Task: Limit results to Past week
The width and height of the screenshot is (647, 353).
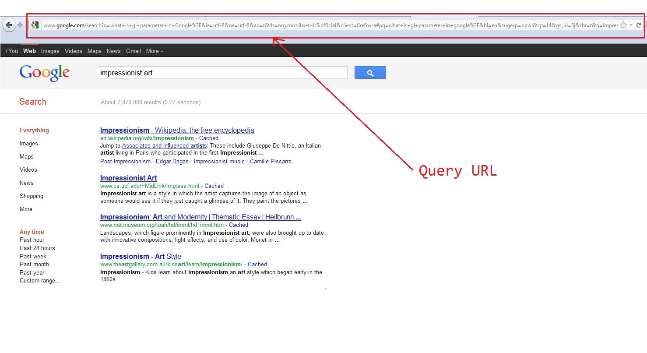Action: [x=33, y=257]
